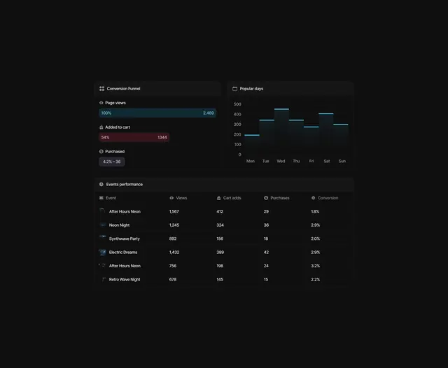This screenshot has width=448, height=368.
Task: Sort by the Views column header
Action: 178,198
